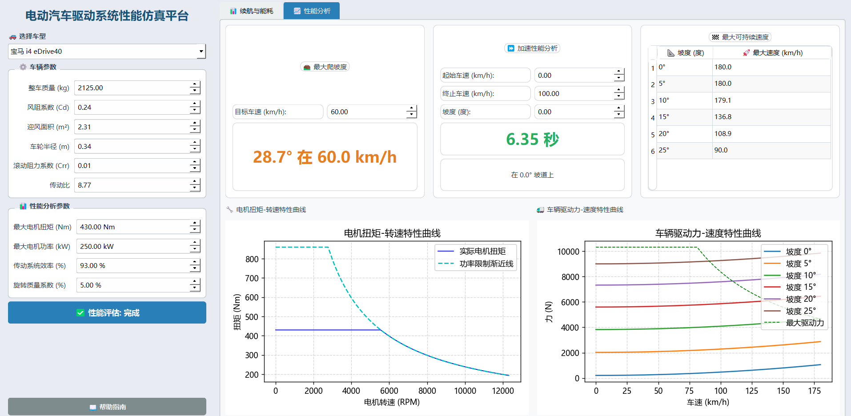This screenshot has width=851, height=416.
Task: Click the 坡度 25° legend entry
Action: [x=790, y=311]
